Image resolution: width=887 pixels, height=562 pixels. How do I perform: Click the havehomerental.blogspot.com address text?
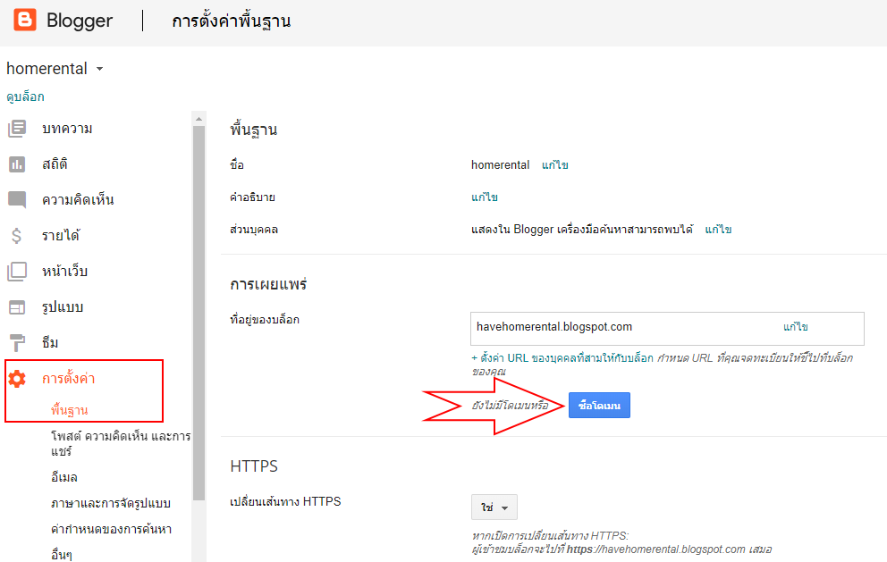[x=554, y=327]
